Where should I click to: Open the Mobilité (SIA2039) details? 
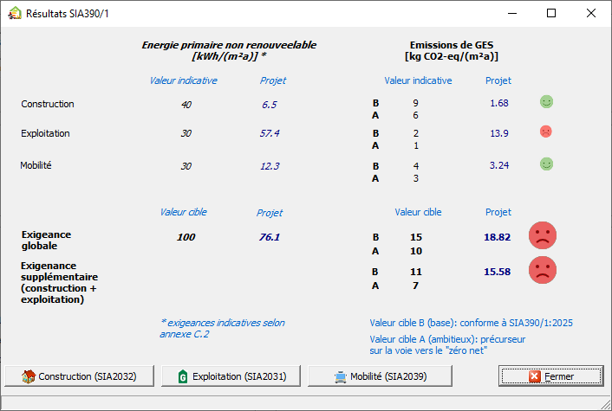coord(392,376)
